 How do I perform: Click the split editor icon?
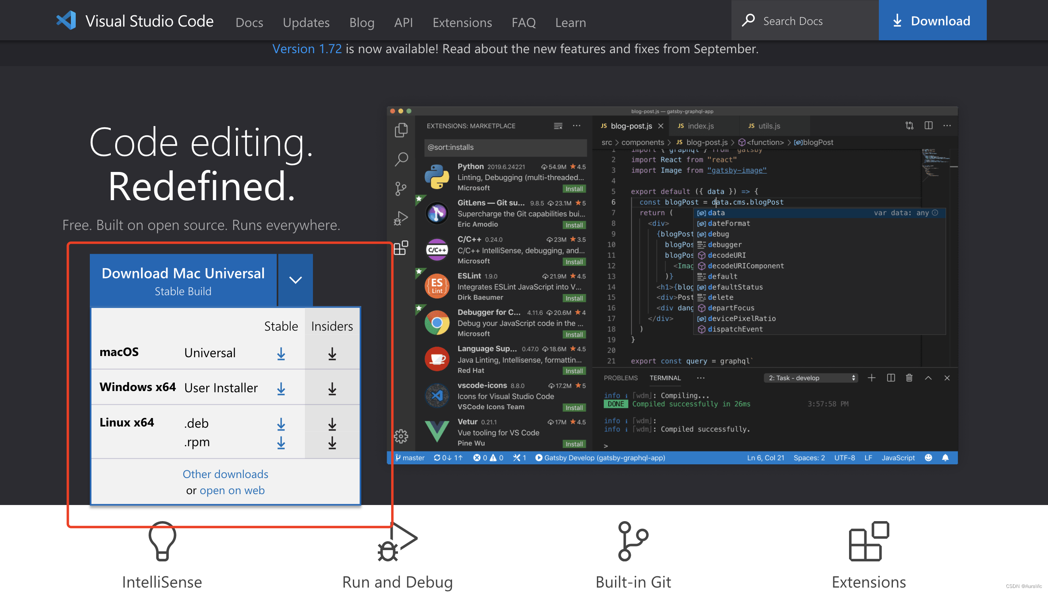pyautogui.click(x=928, y=126)
